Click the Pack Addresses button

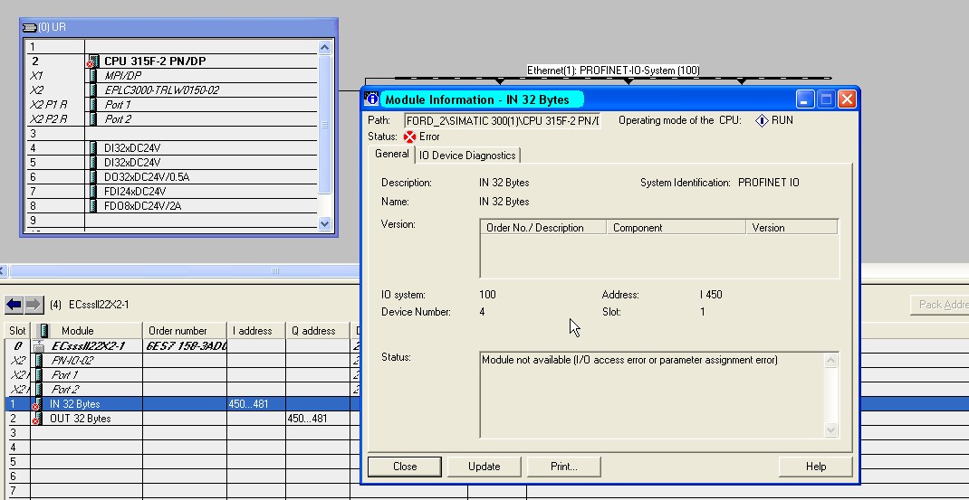point(940,305)
